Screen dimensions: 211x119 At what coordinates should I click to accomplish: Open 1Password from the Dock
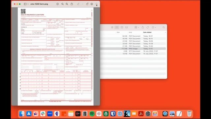120,114
